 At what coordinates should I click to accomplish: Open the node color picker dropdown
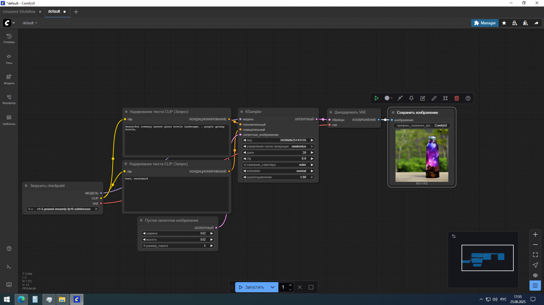(x=388, y=98)
